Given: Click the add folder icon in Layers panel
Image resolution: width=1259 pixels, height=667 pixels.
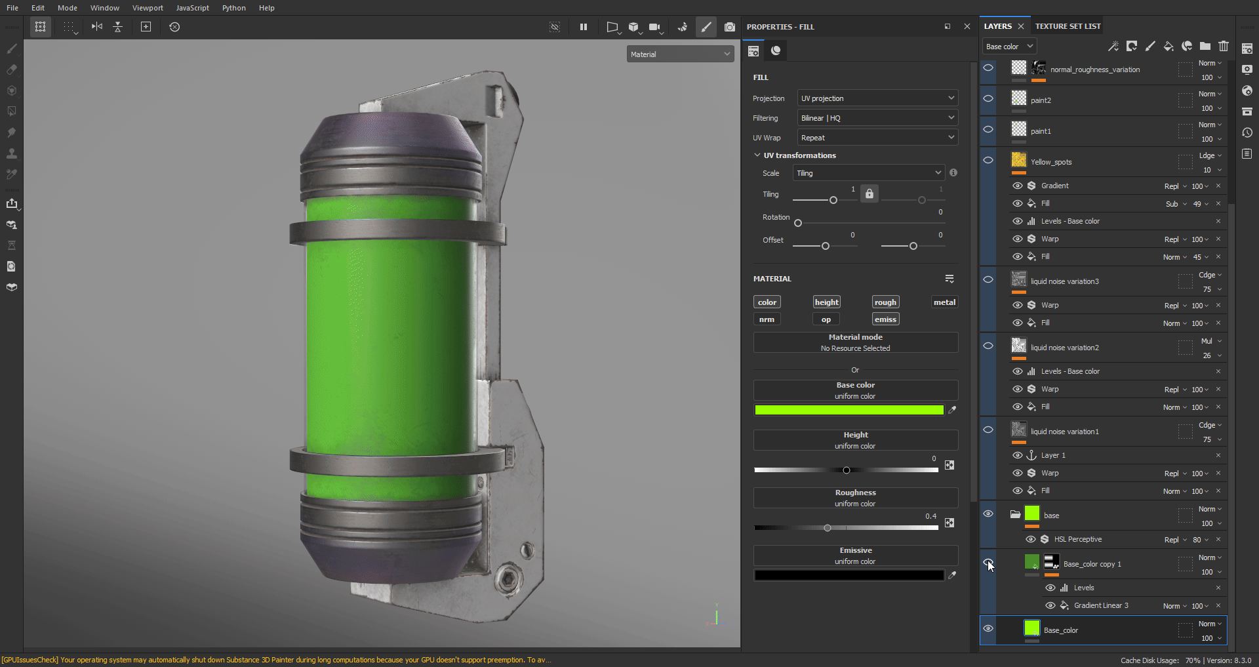Looking at the screenshot, I should [x=1205, y=46].
